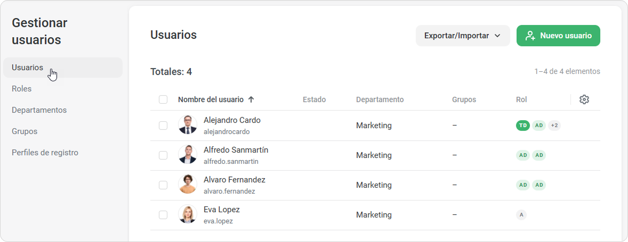
Task: Click the Nuevo usuario button
Action: [558, 36]
